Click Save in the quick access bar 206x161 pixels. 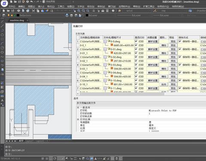pos(19,2)
